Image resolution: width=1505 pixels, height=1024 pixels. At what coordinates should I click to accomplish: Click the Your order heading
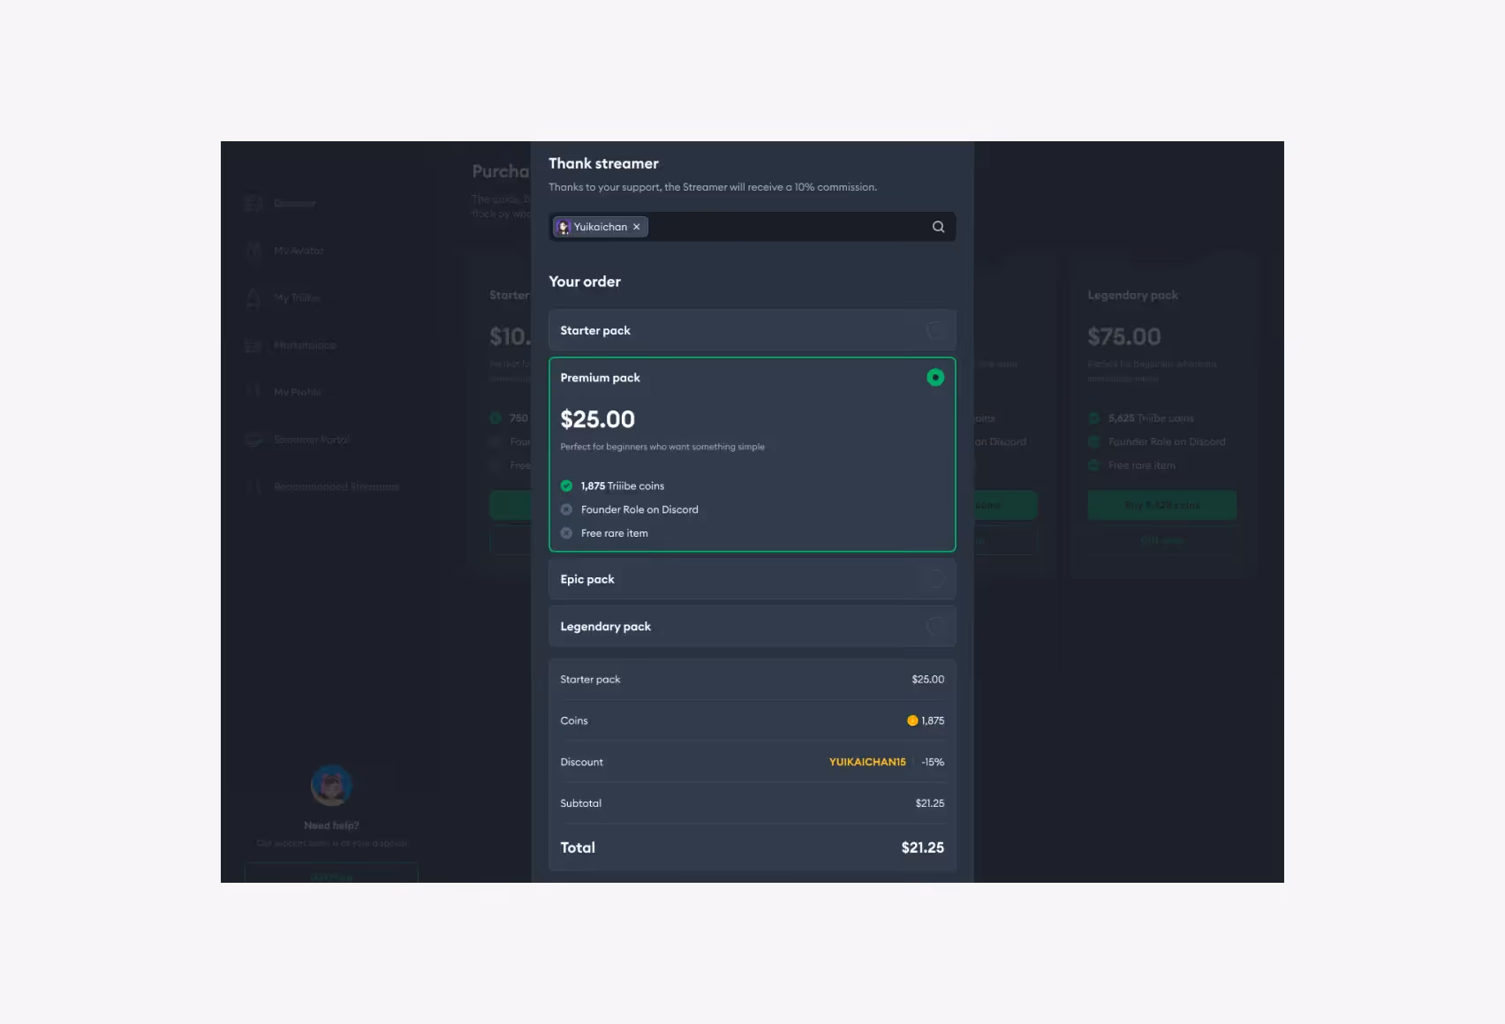click(x=585, y=282)
